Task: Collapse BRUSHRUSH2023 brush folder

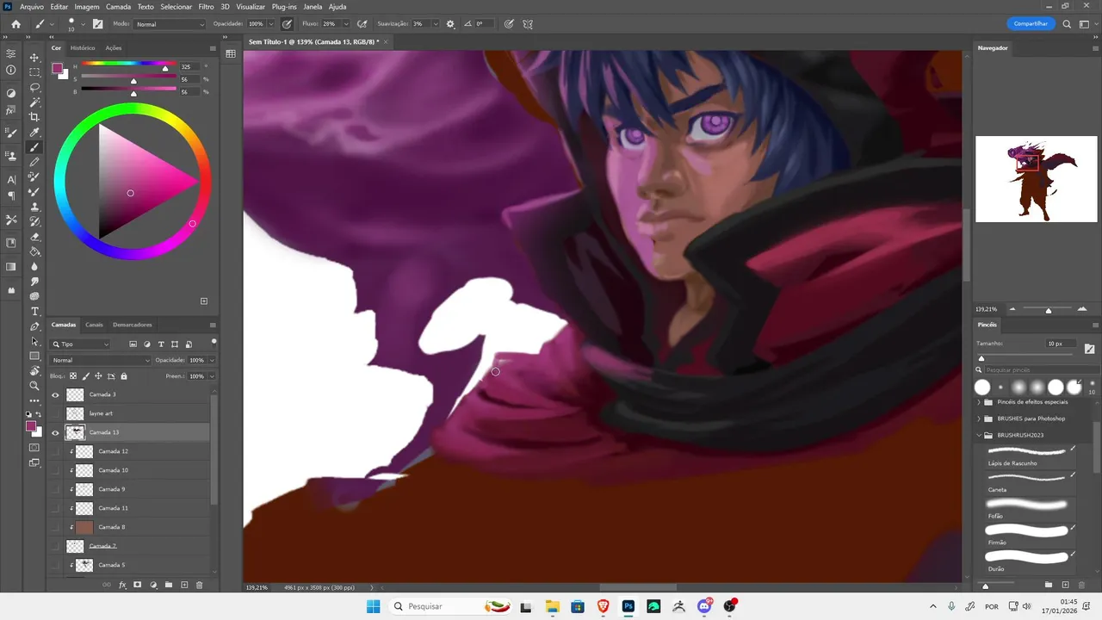Action: 978,435
